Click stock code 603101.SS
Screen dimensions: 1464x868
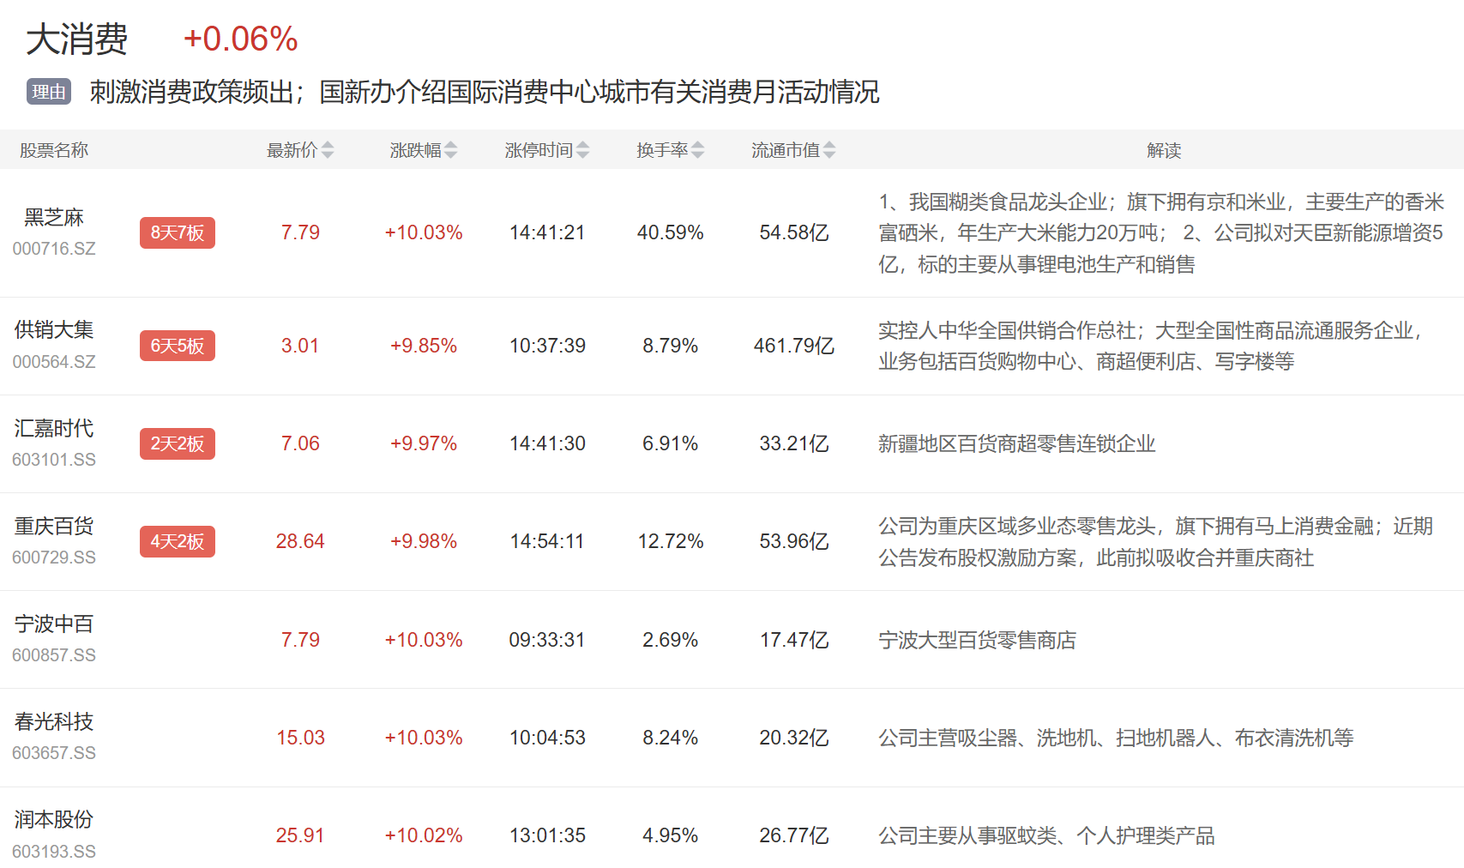pyautogui.click(x=54, y=460)
